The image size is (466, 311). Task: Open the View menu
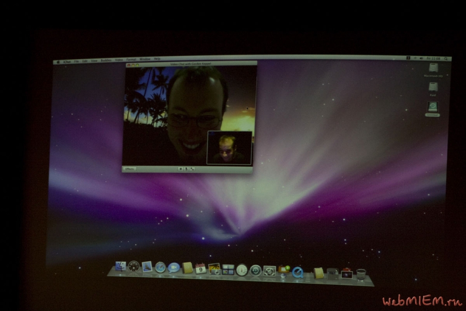pyautogui.click(x=94, y=61)
